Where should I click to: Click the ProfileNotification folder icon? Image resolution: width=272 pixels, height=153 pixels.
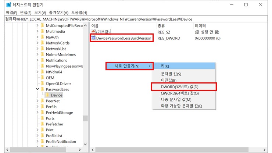[42, 142]
